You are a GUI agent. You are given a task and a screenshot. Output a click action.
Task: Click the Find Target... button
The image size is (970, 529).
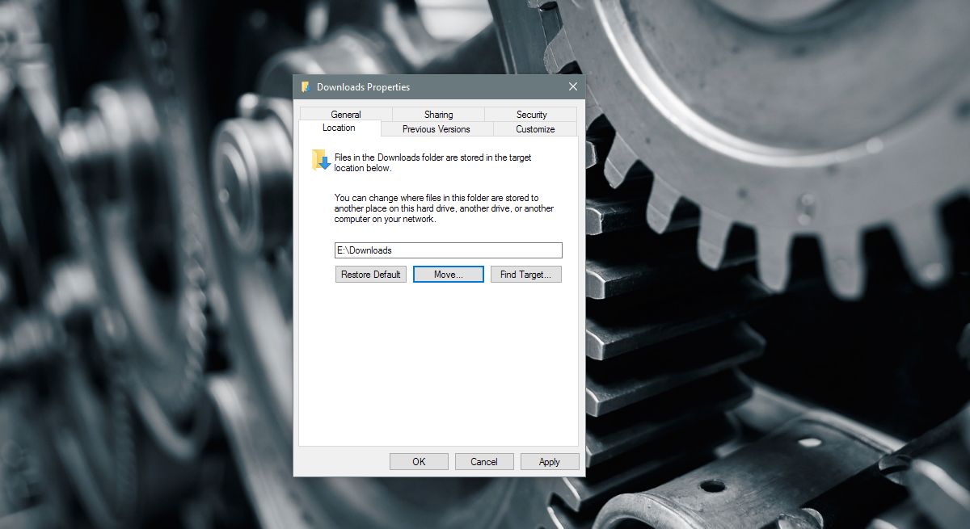click(525, 275)
